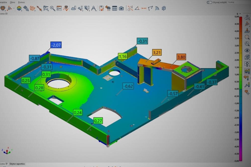Open the table view icon in toolbar

(115, 8)
